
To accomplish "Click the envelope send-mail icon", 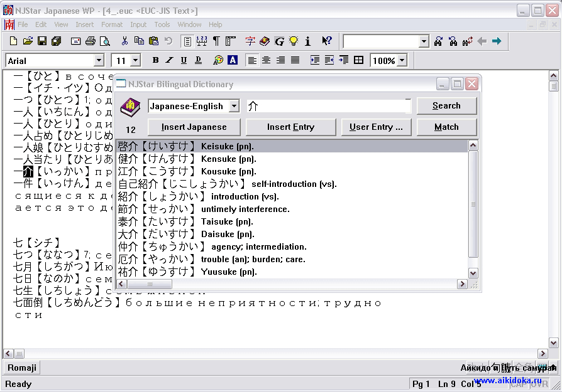I will [x=75, y=41].
